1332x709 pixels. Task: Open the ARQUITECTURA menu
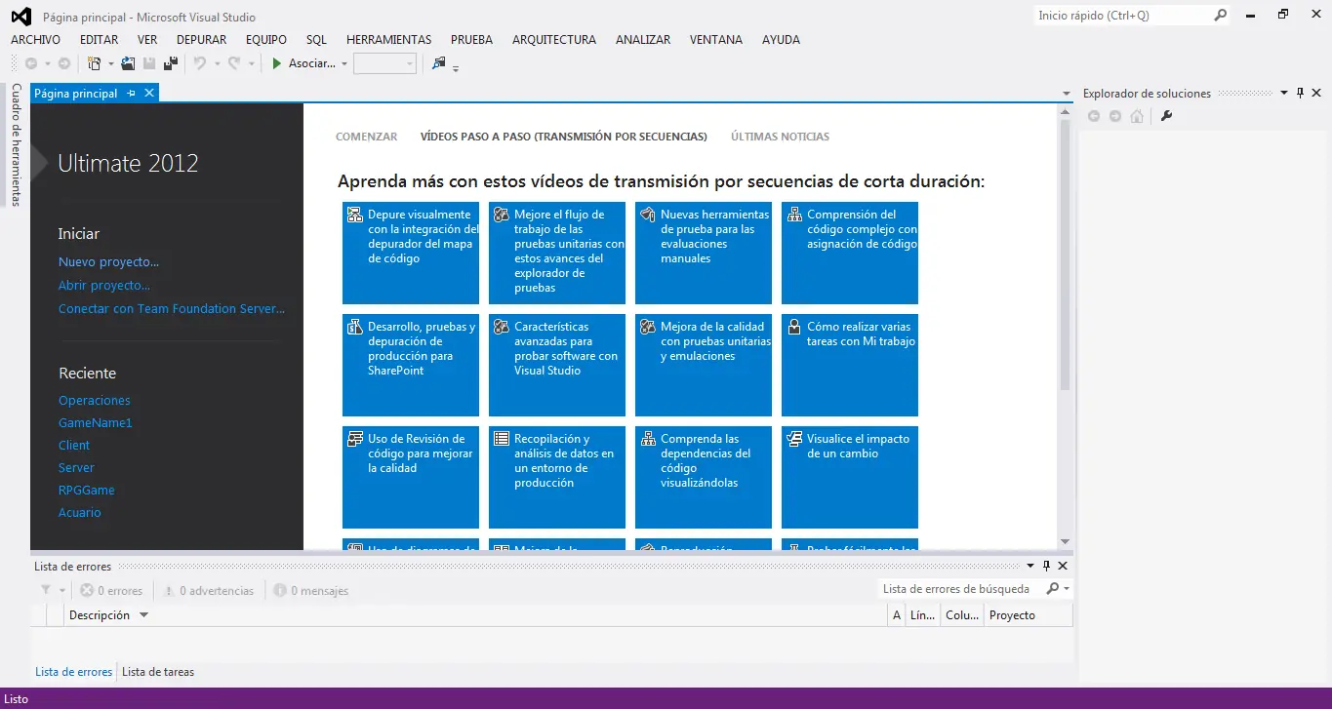[x=553, y=40]
